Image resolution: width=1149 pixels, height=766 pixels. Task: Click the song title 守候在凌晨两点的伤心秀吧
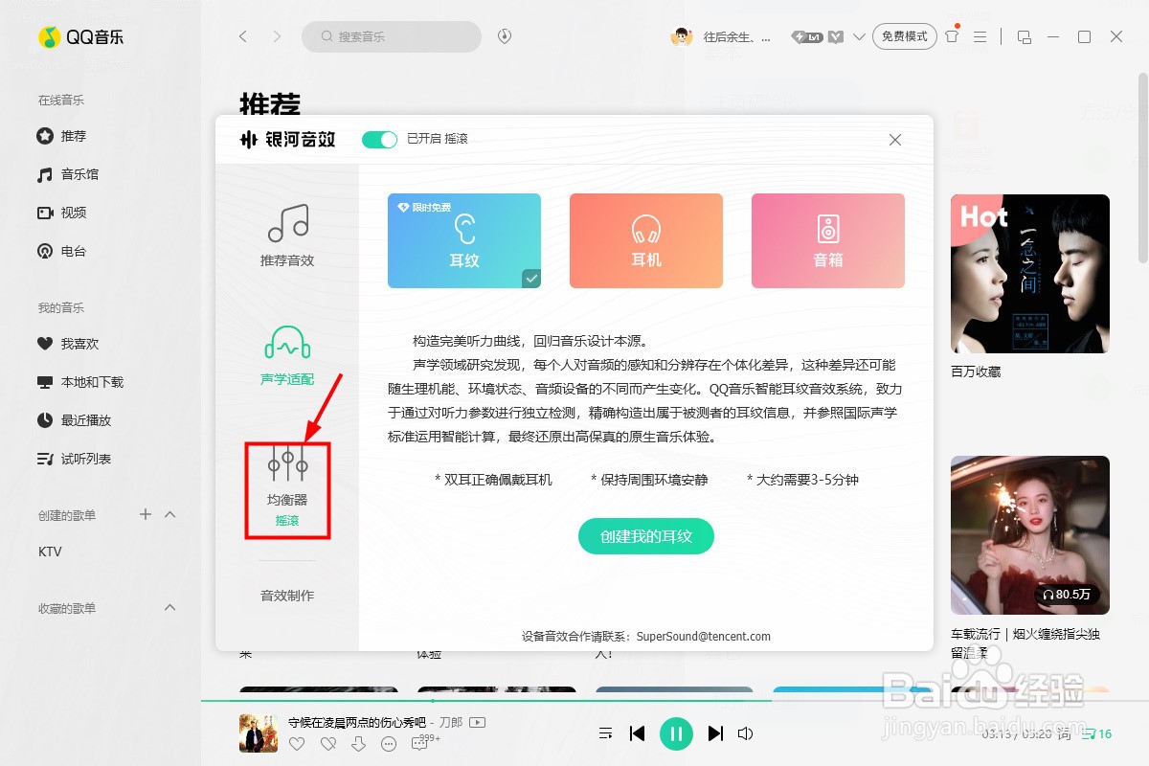pyautogui.click(x=357, y=722)
